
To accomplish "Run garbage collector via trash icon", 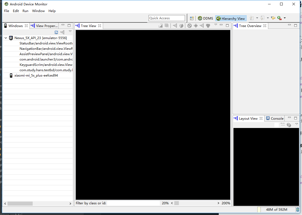I will [298, 210].
